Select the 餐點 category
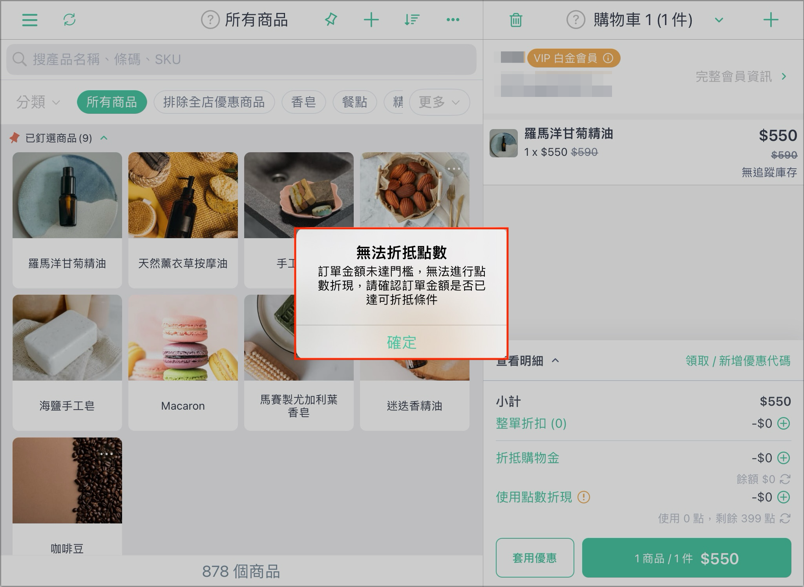 (354, 102)
